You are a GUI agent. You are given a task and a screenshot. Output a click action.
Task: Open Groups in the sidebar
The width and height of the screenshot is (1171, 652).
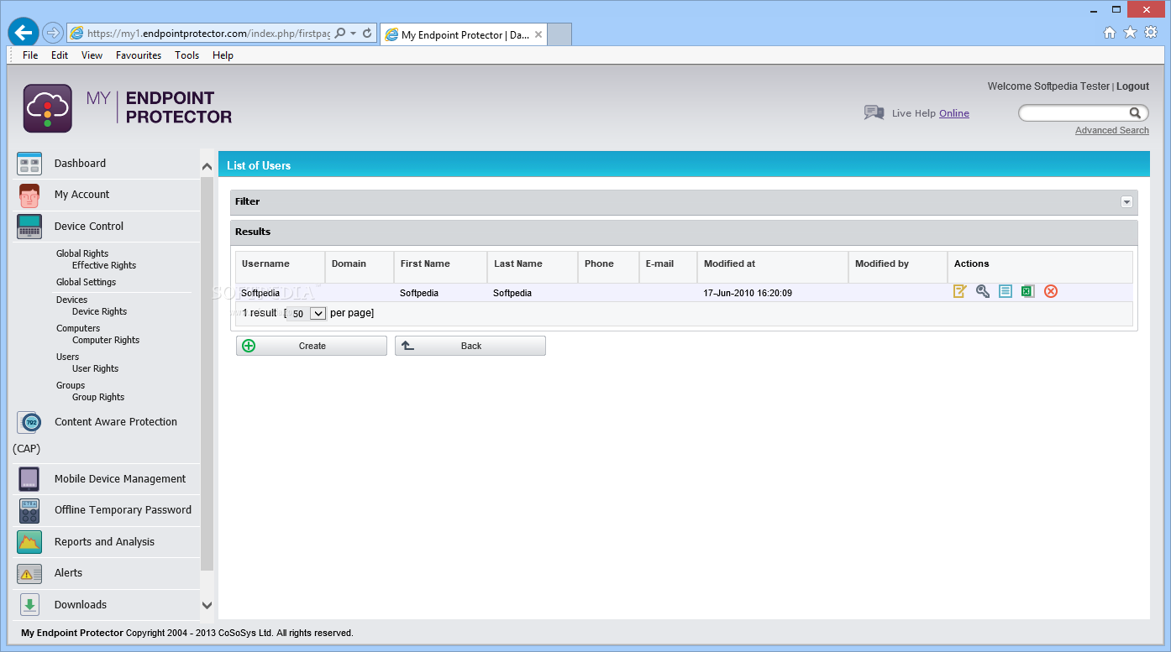[x=71, y=385]
